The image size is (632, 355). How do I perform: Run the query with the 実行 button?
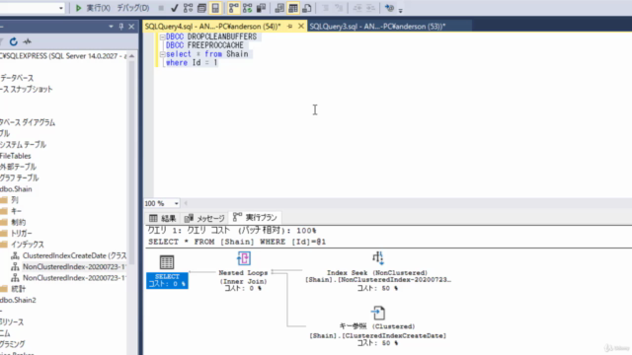click(93, 8)
